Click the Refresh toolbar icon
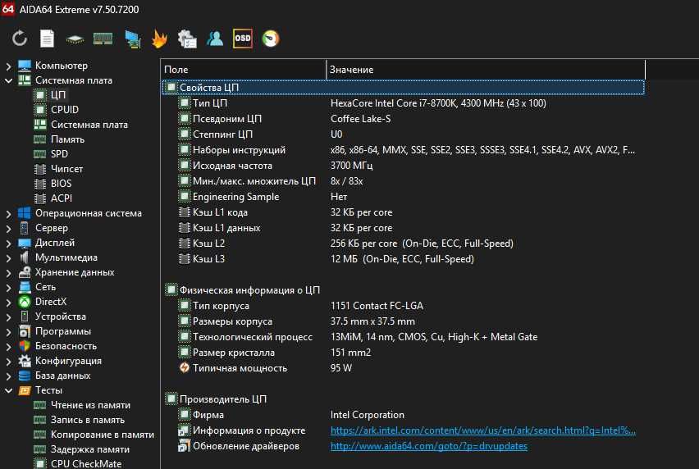Viewport: 699px width, 469px height. tap(20, 38)
